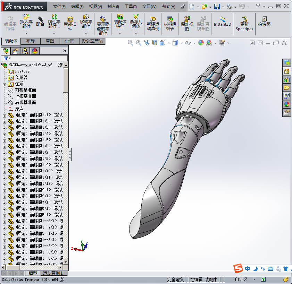Viewport: 292px width, 284px height.
Task: Open the PropertyManager tab icon
Action: click(15, 51)
